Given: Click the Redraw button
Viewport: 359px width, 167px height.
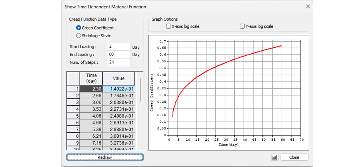Looking at the screenshot, I should (105, 157).
